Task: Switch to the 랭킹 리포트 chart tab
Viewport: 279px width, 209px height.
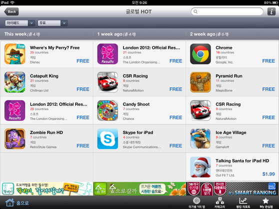Action: 243,202
